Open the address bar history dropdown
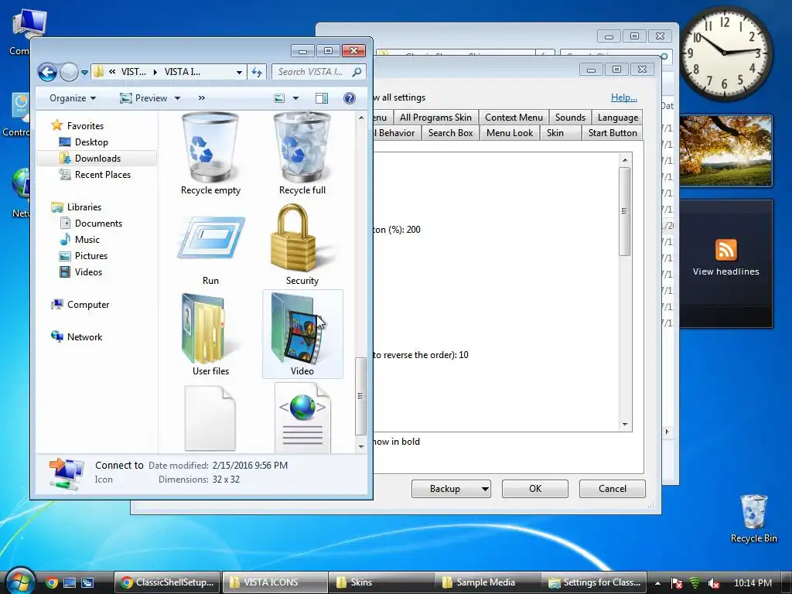Viewport: 792px width, 594px height. click(x=239, y=72)
